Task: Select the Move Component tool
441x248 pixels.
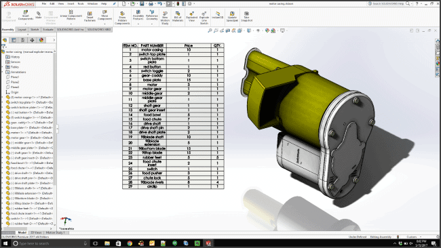Action: [104, 15]
